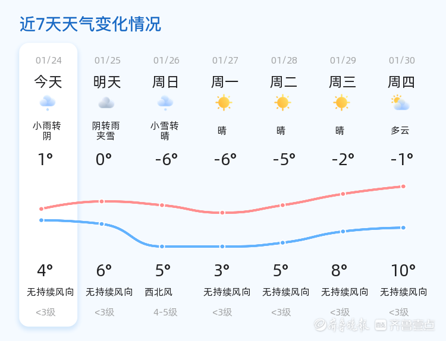Click red high-temperature point for 01/30
The height and width of the screenshot is (341, 446).
tap(403, 187)
